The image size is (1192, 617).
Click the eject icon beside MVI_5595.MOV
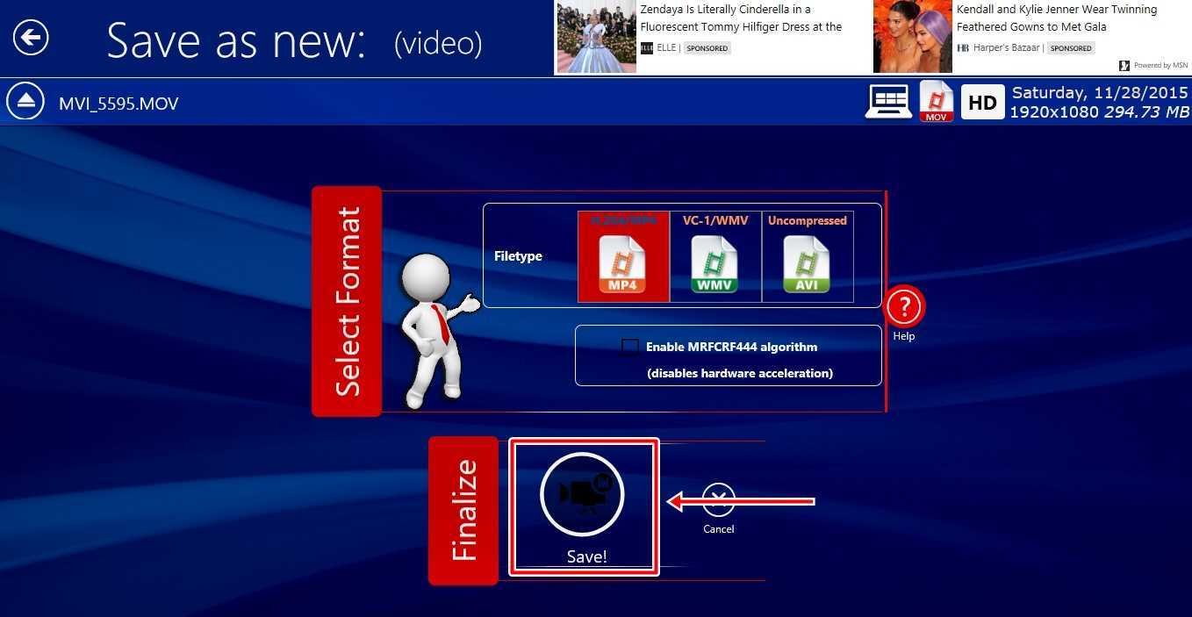tap(25, 102)
